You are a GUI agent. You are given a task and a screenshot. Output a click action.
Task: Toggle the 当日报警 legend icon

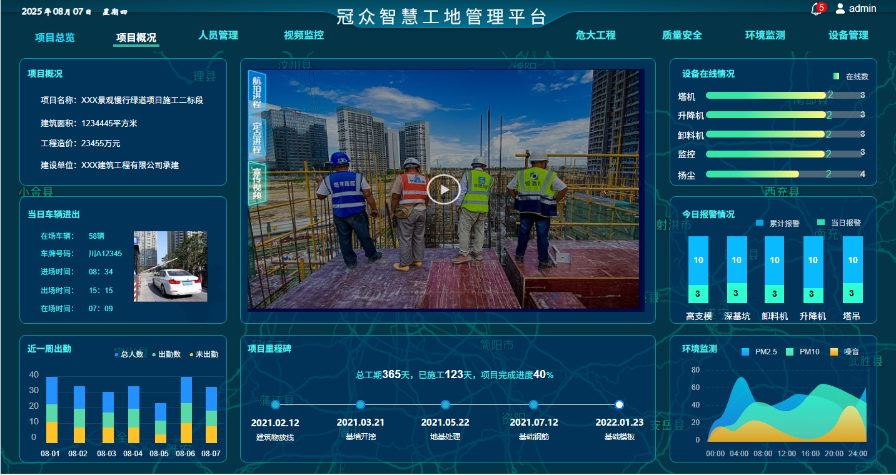pos(821,223)
